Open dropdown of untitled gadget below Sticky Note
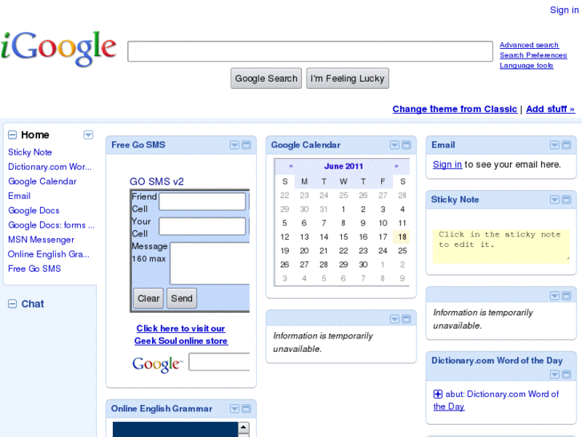 tap(555, 296)
